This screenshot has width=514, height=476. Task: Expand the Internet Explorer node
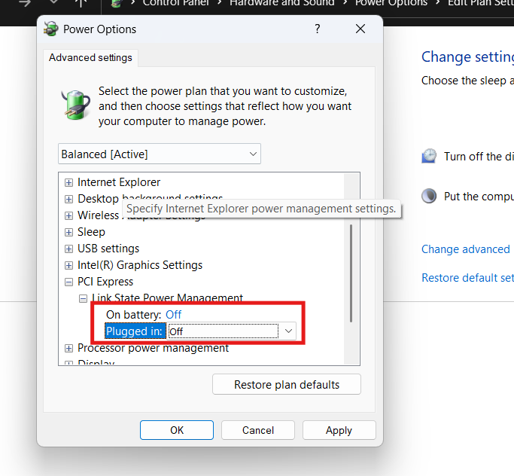tap(68, 182)
